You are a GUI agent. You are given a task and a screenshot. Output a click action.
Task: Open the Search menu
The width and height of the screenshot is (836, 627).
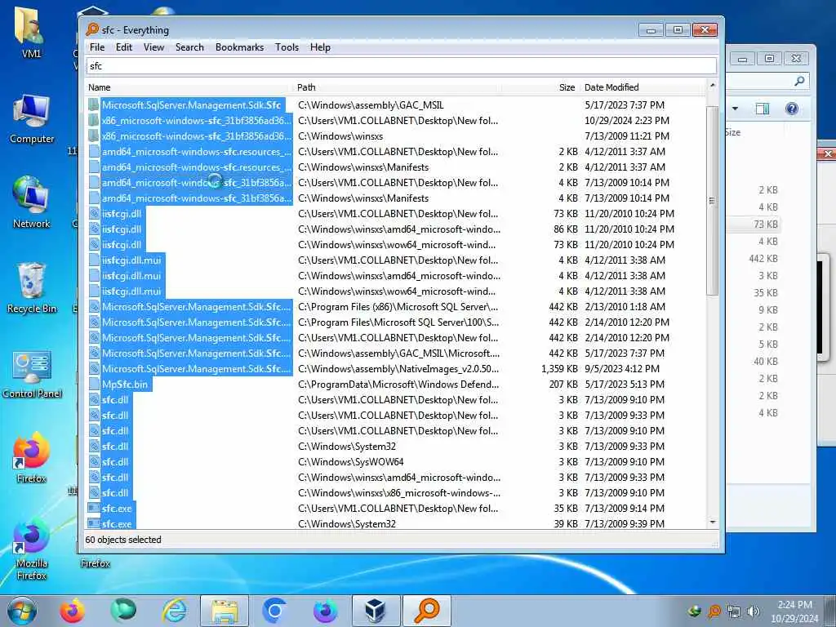[x=189, y=47]
